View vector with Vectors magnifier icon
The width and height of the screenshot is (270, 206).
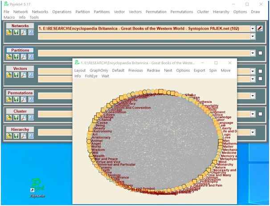click(24, 75)
